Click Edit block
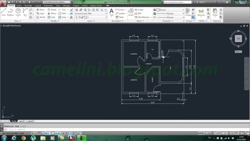This screenshot has width=250, height=141. [138, 13]
